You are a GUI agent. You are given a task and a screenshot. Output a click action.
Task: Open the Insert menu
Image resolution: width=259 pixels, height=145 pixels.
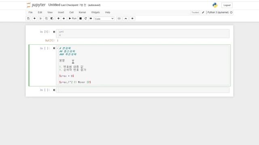click(x=61, y=12)
